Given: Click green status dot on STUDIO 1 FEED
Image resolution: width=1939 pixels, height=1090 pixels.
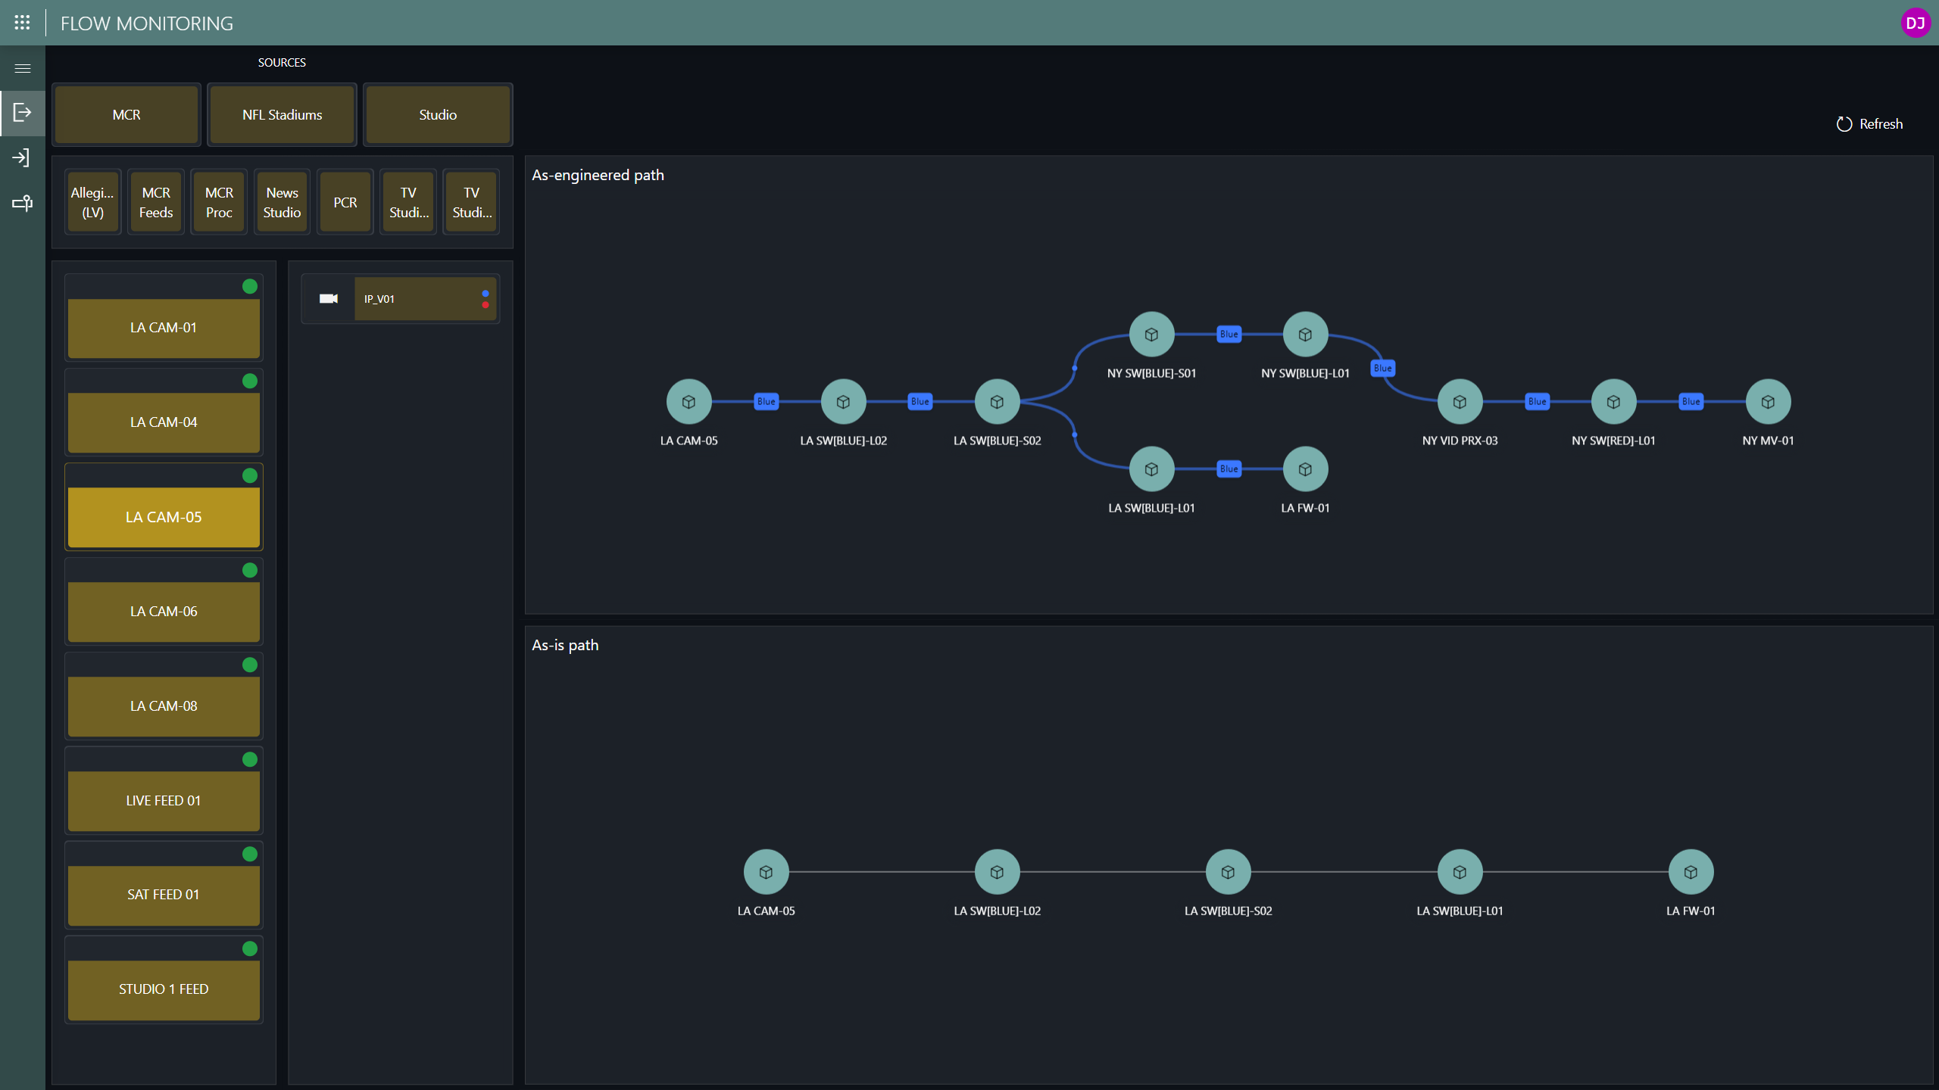Looking at the screenshot, I should pyautogui.click(x=250, y=948).
